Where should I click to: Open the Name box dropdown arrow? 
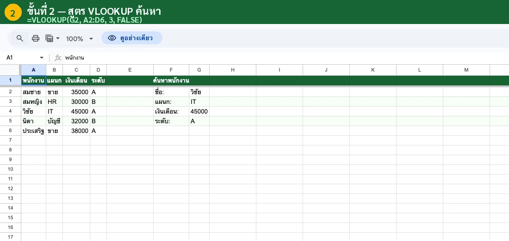click(42, 58)
